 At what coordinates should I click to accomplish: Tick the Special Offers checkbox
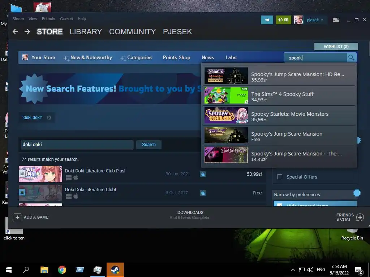point(280,177)
